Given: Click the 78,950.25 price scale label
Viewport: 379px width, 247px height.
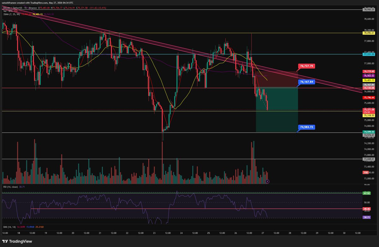Looking at the screenshot, I should [x=369, y=10].
